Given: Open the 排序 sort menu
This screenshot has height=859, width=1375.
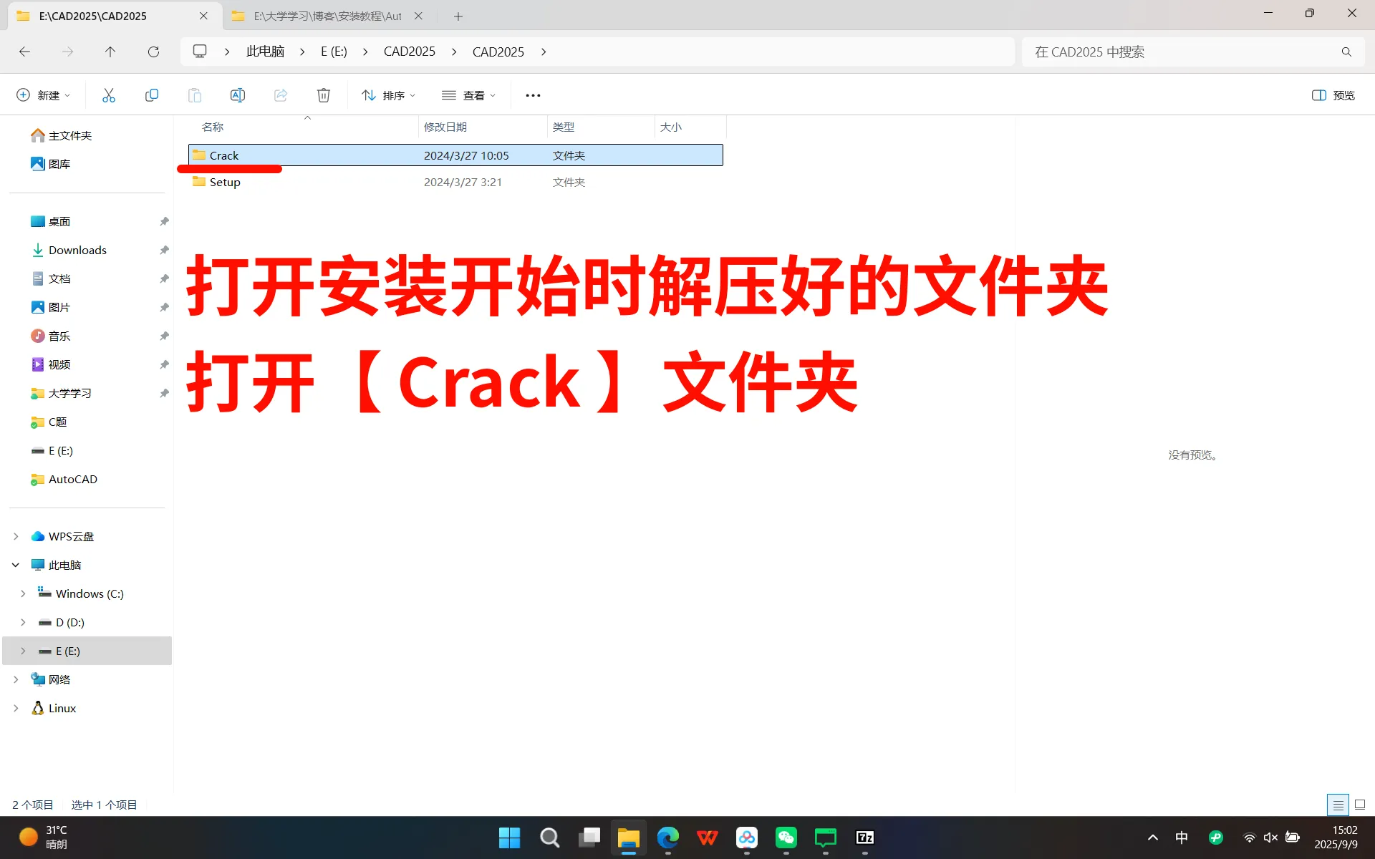Looking at the screenshot, I should click(x=387, y=94).
